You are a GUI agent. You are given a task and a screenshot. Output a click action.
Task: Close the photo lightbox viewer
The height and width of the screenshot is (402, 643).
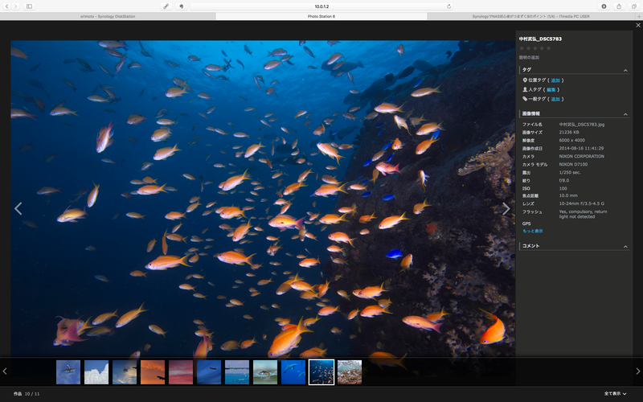638,25
